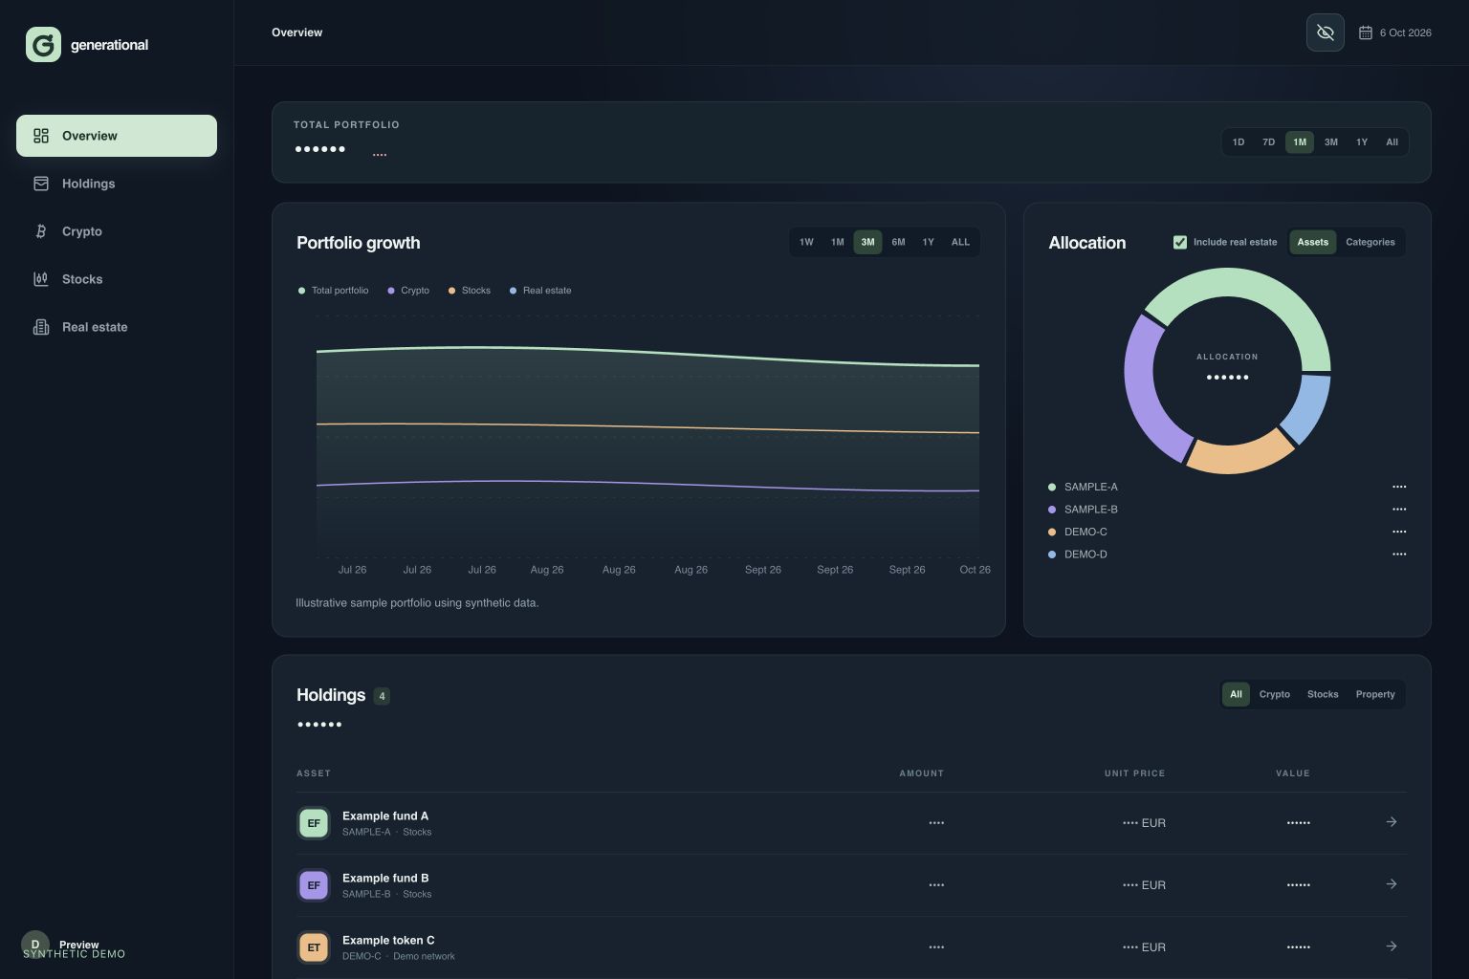The image size is (1469, 979).
Task: Open Example fund B details arrow
Action: (x=1391, y=884)
